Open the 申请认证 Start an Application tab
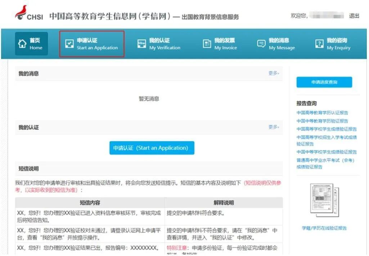Viewport: 369px width, 256px height. tap(92, 44)
